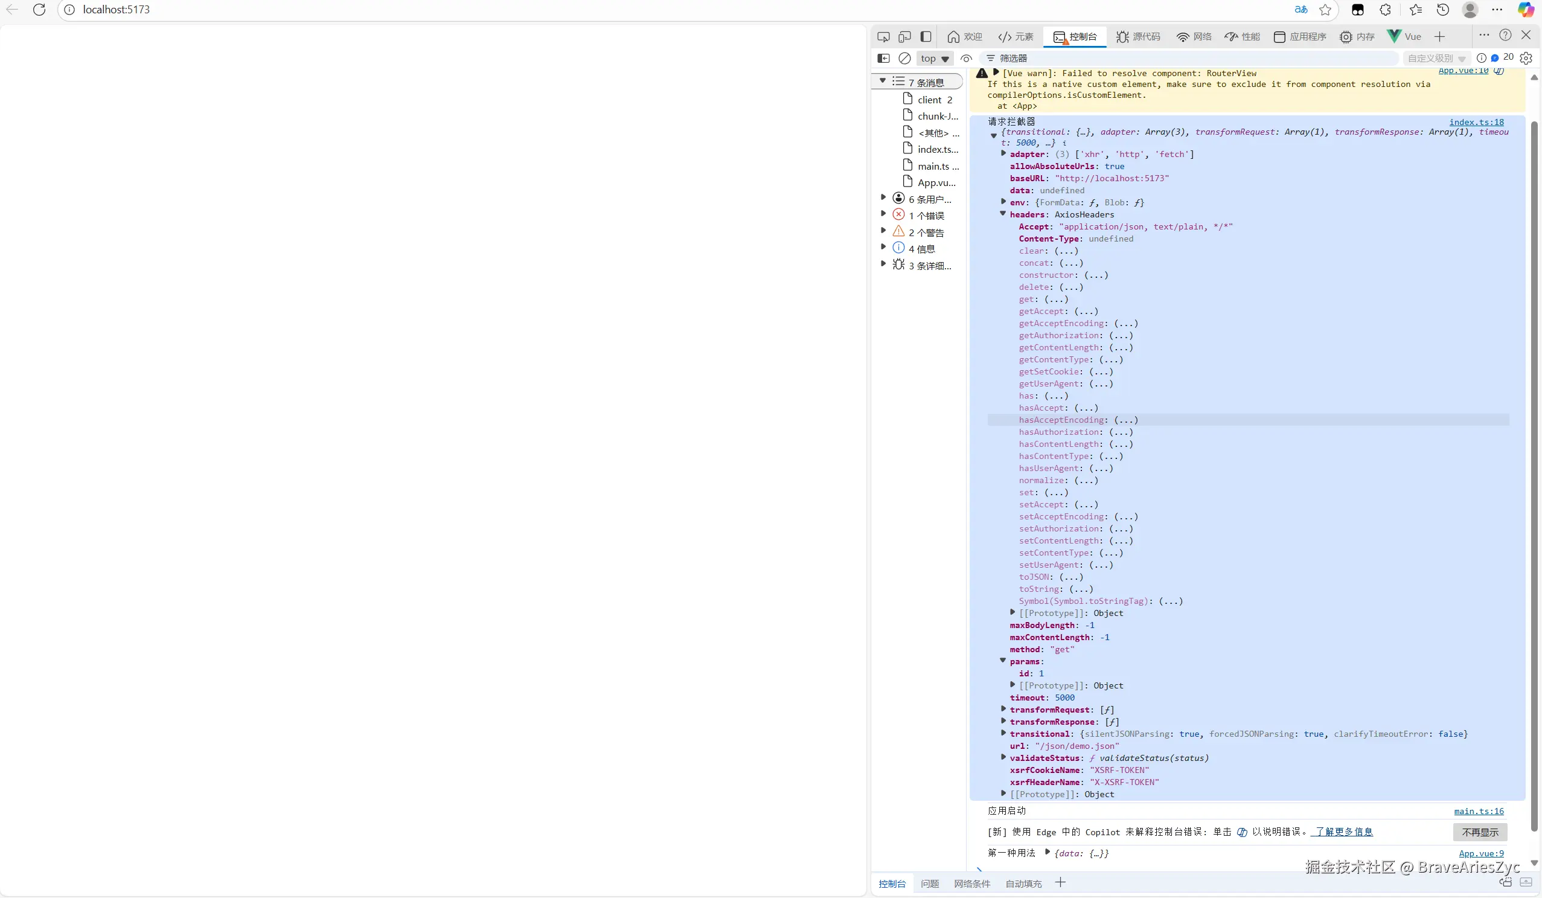Click the inspect element picker icon
The height and width of the screenshot is (898, 1542).
coord(883,37)
